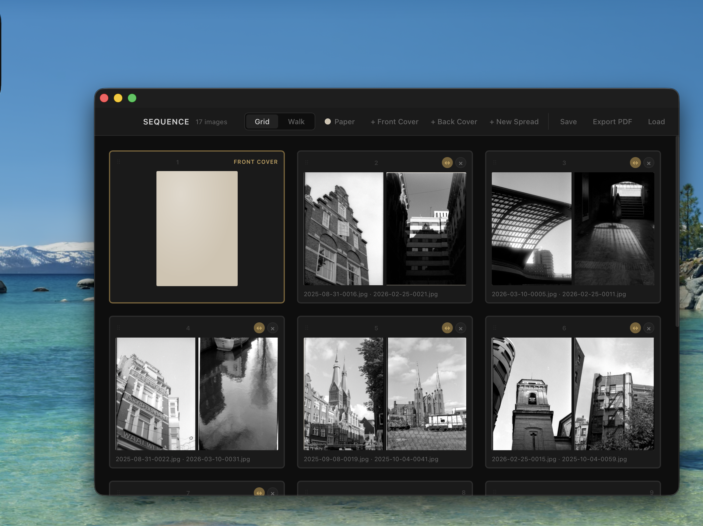This screenshot has height=526, width=703.
Task: Select photo 2025-08-31-0016.jpg stepped gable building
Action: click(x=344, y=229)
